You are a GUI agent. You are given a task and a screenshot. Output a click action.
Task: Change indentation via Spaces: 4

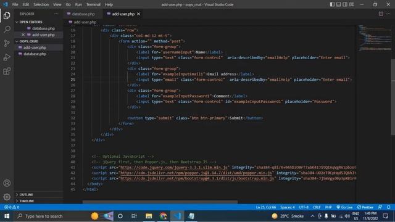(x=288, y=207)
